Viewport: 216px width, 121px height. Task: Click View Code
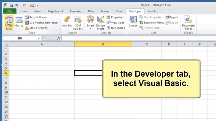click(x=115, y=23)
